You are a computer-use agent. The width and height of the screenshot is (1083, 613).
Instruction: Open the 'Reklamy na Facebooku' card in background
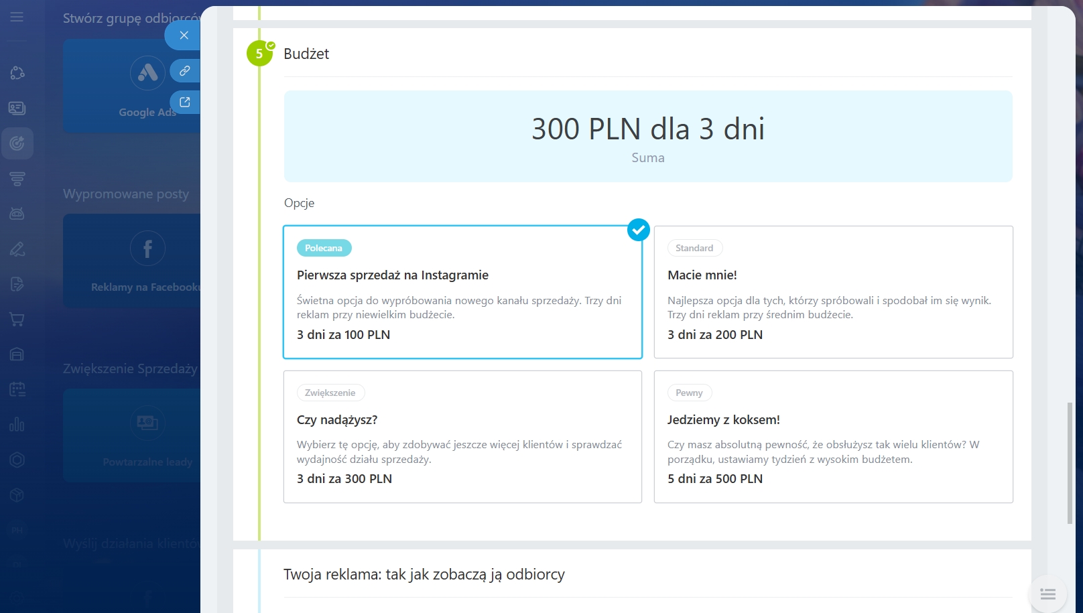[x=131, y=261]
